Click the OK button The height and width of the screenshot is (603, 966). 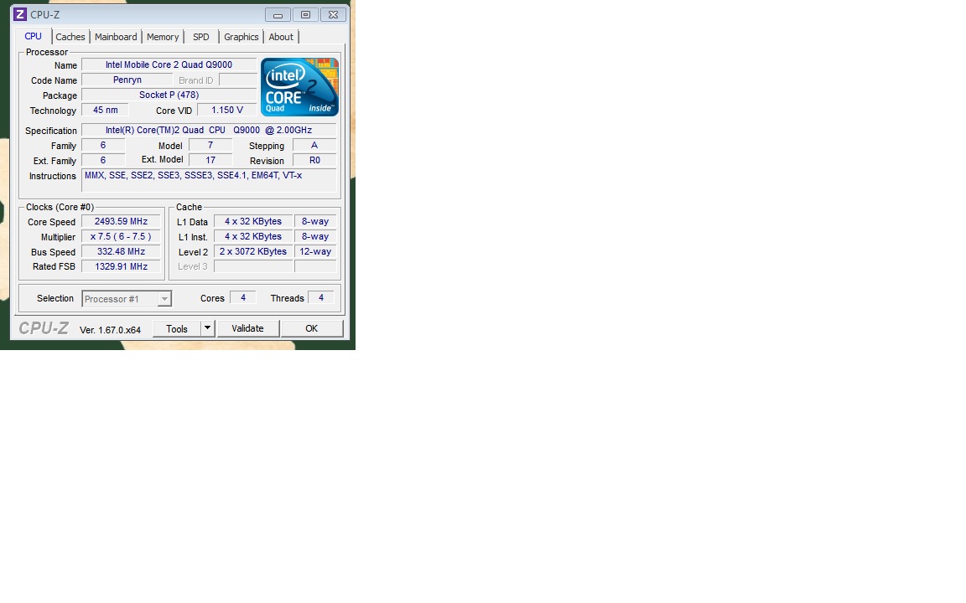click(x=312, y=328)
